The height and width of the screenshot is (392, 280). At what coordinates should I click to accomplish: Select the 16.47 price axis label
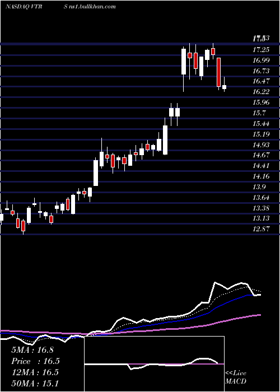[261, 81]
